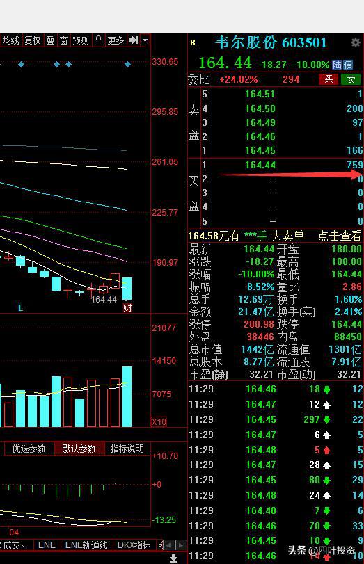Toggle 叠 overlay mode
Screen dimensions: 364x564
pos(50,40)
